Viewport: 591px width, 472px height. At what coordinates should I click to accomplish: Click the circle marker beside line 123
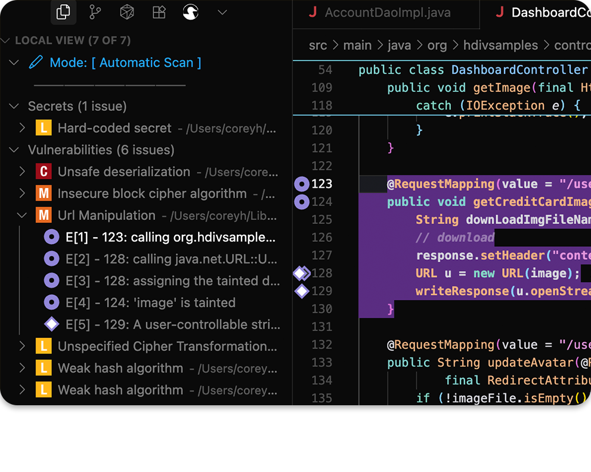pyautogui.click(x=302, y=184)
